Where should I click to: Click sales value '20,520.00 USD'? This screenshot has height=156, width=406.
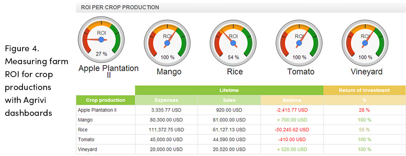point(229,149)
